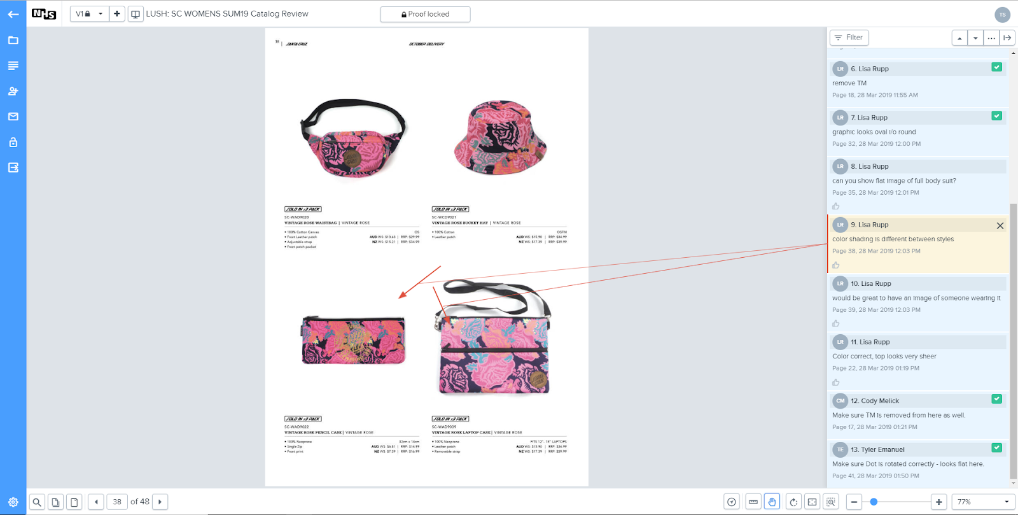Toggle checkbox on Tyler Emanuel's comment 13
Screen dimensions: 1018x515
(996, 448)
